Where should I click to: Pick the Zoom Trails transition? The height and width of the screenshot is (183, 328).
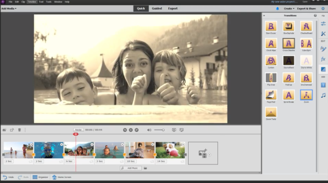tap(271, 112)
